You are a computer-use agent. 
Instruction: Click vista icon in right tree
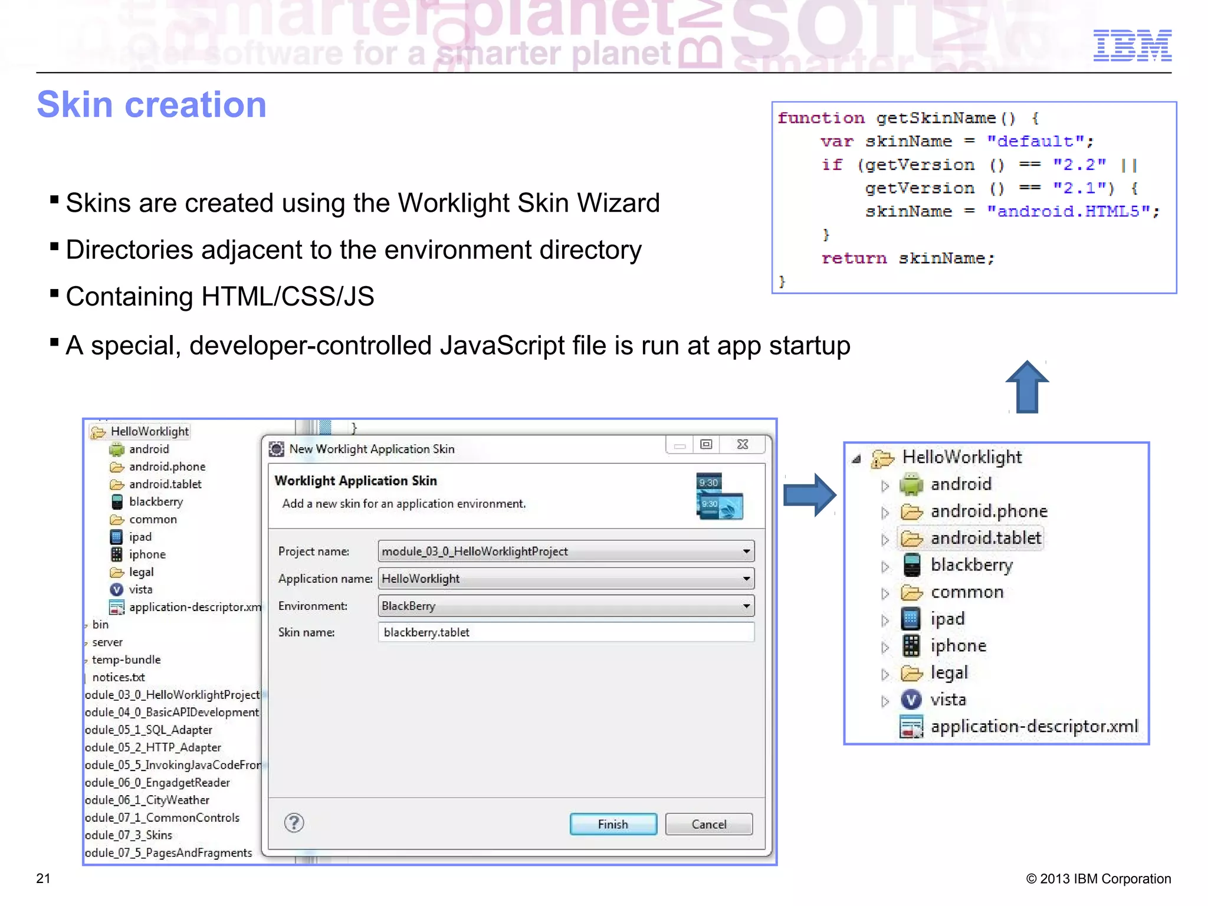[x=911, y=700]
